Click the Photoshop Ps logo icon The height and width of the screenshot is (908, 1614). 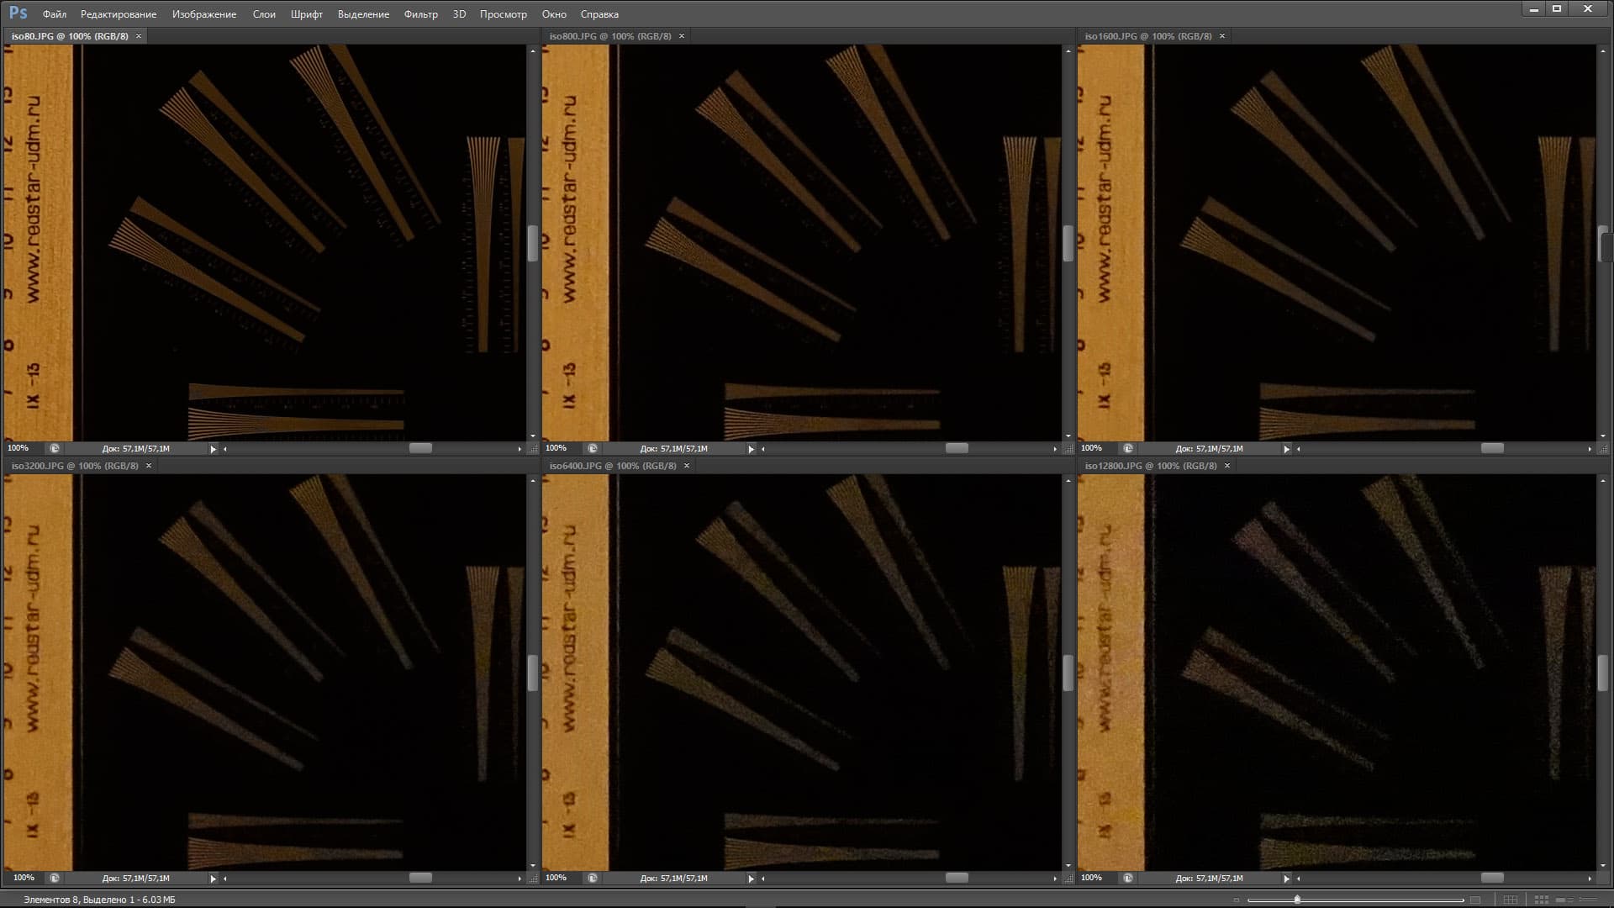point(18,13)
